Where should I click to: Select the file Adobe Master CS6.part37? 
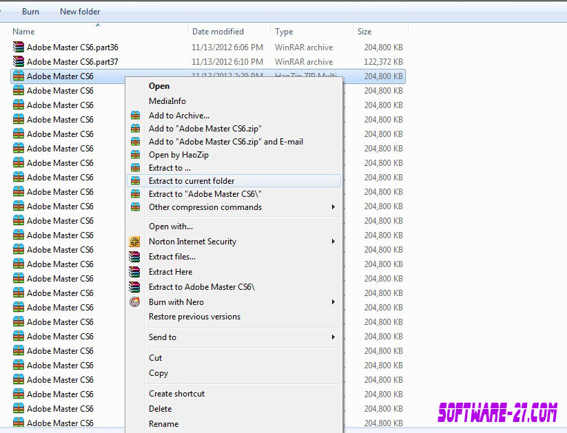point(72,62)
